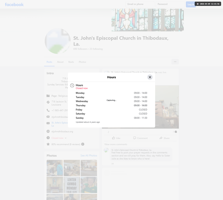
Task: Switch to the Reels tab
Action: point(71,62)
